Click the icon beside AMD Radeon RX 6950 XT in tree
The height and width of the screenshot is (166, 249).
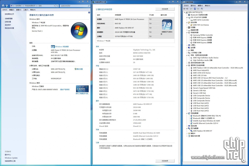pos(191,131)
